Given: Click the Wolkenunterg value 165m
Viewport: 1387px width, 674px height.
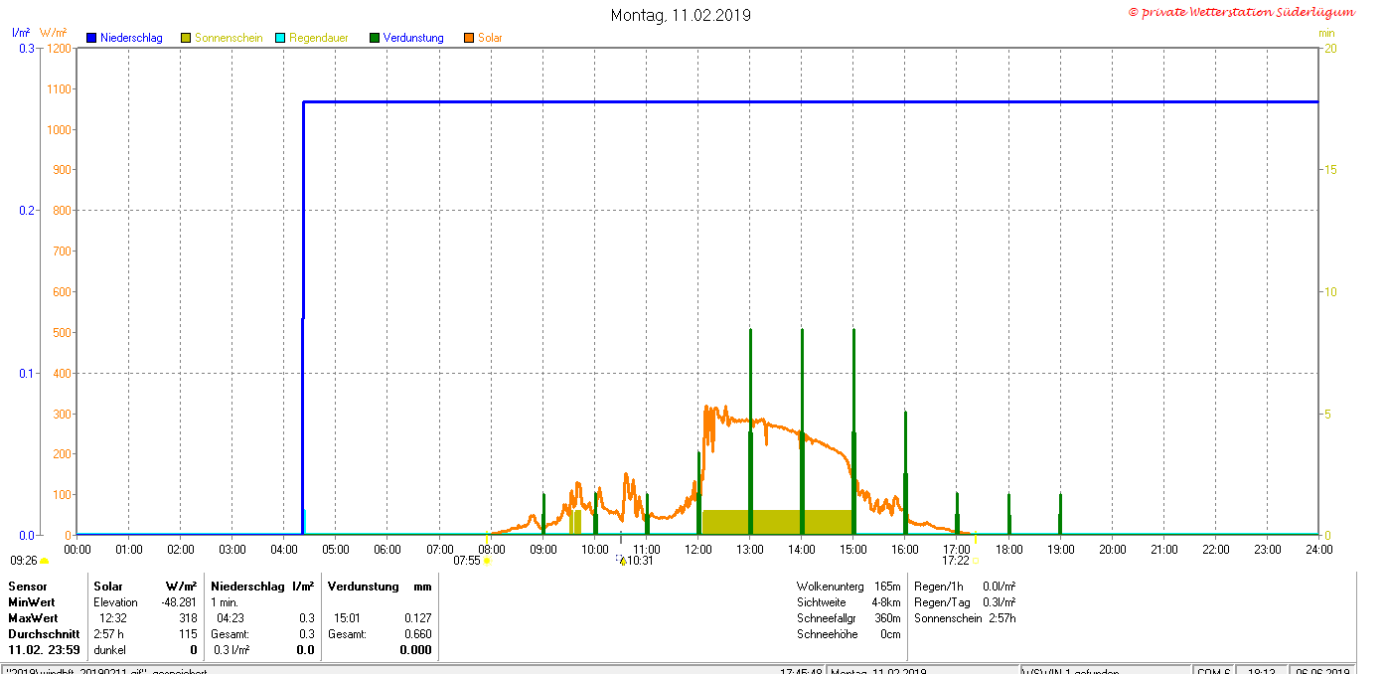Looking at the screenshot, I should [887, 587].
